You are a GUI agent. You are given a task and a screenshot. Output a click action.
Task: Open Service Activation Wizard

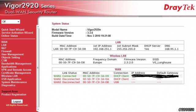click(17, 33)
